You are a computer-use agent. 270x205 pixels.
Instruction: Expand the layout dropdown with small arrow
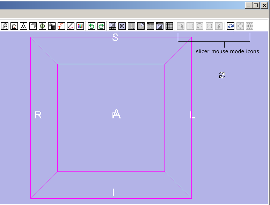(132, 26)
